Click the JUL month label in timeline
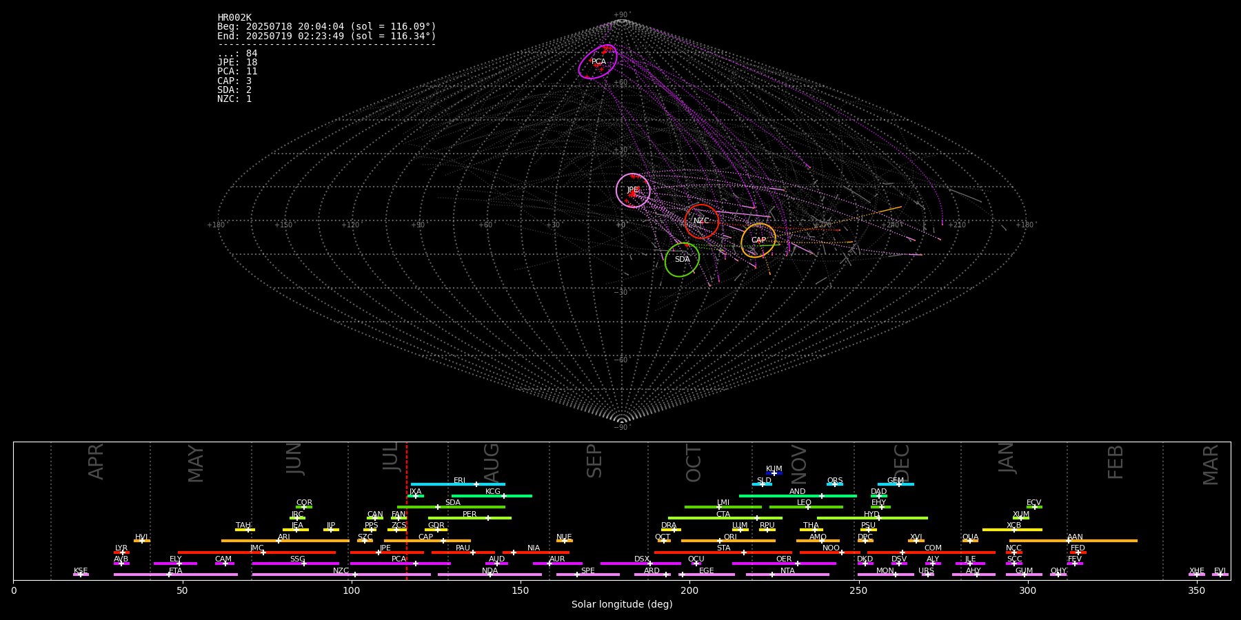 391,457
